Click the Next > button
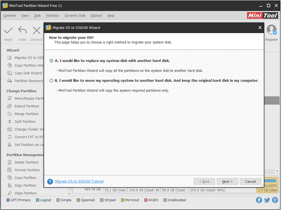This screenshot has width=281, height=210. tap(228, 182)
